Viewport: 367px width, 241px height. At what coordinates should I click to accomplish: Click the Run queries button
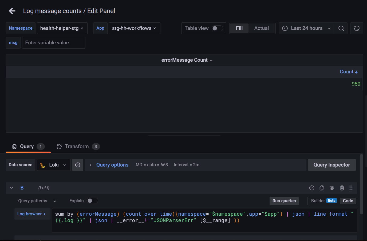284,201
